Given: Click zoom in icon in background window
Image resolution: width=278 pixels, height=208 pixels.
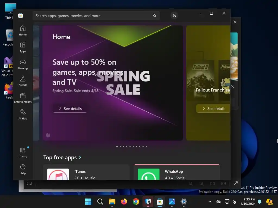Looking at the screenshot, I should click(x=202, y=183).
